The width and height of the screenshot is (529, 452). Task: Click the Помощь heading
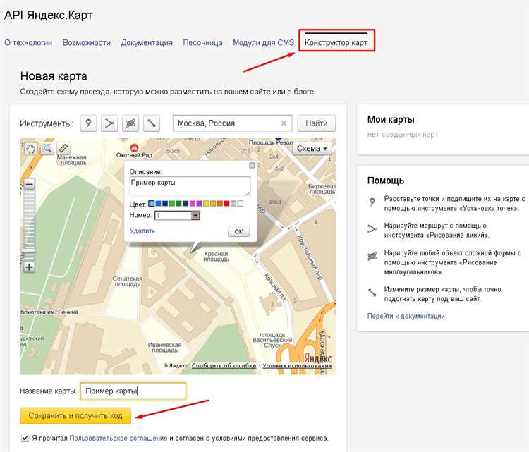386,181
